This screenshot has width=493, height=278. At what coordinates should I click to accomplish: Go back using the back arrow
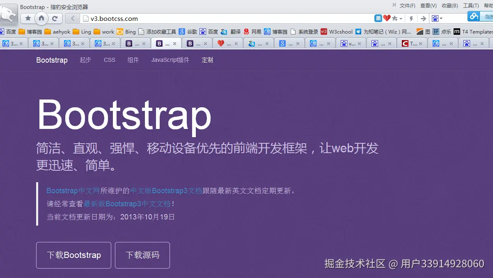(x=73, y=18)
